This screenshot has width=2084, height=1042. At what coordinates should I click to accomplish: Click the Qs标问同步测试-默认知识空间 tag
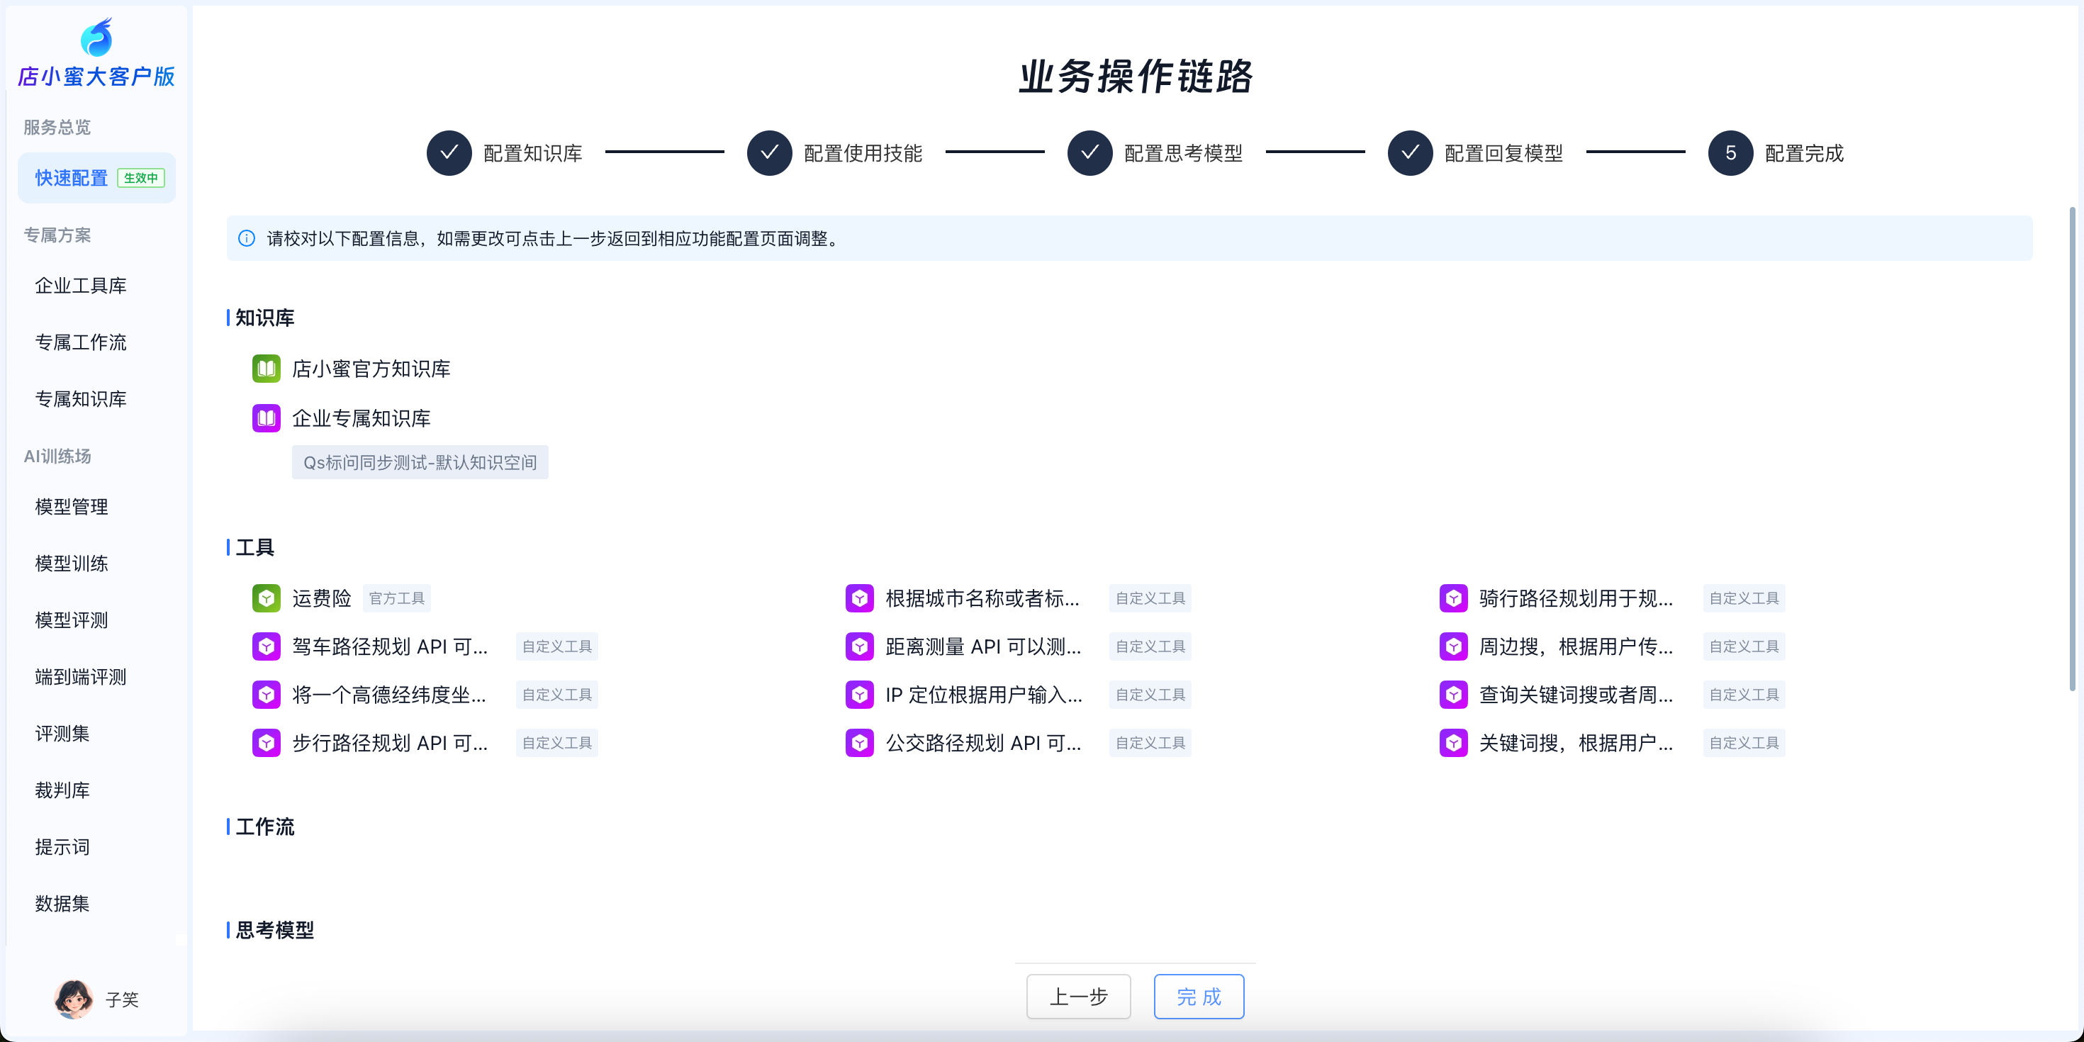420,463
